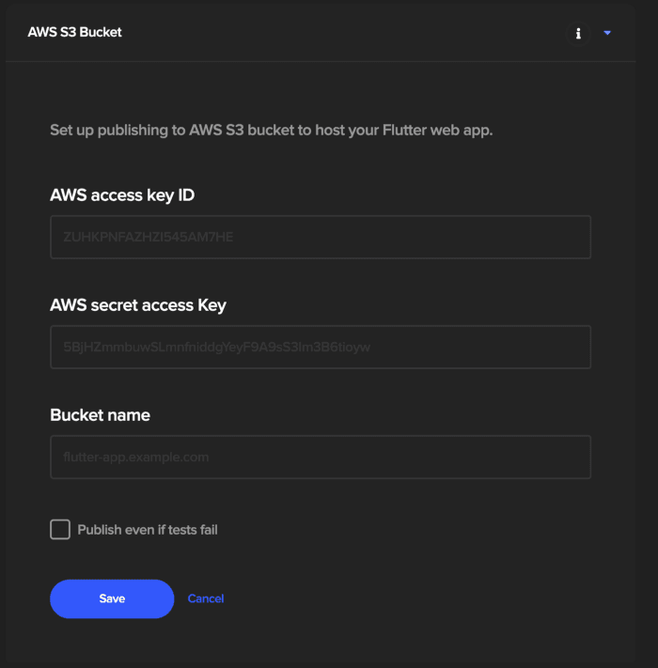
Task: Click the 'Publish even if tests fail' label text
Action: coord(148,530)
